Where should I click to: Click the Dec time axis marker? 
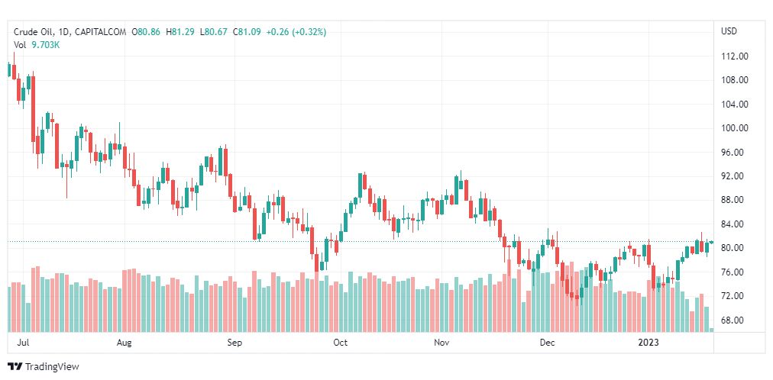coord(547,343)
